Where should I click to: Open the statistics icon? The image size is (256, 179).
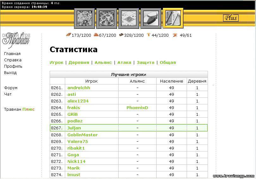pyautogui.click(x=151, y=18)
